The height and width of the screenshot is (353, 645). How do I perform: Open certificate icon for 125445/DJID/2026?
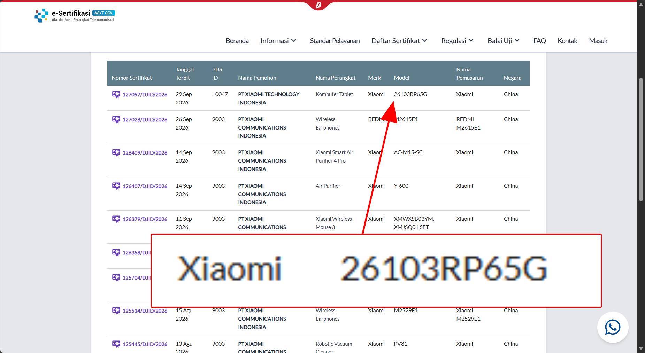tap(116, 344)
